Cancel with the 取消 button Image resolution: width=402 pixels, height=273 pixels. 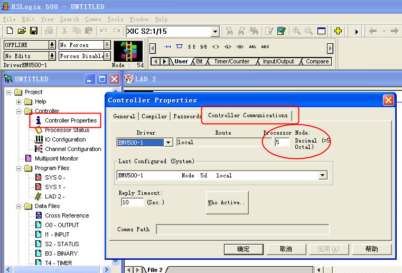286,249
